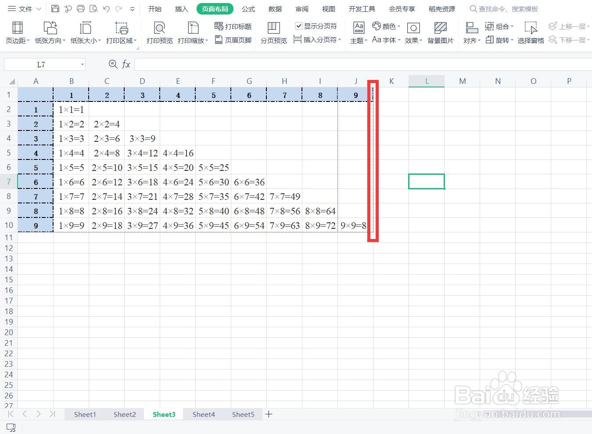Click the Undo arrow icon

106,9
